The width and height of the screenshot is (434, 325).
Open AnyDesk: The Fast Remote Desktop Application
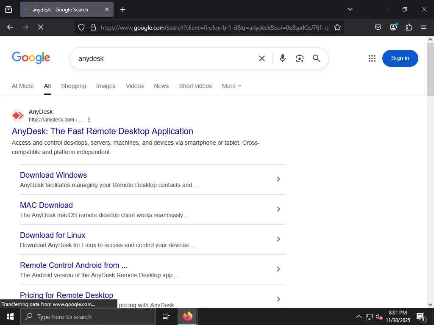103,131
